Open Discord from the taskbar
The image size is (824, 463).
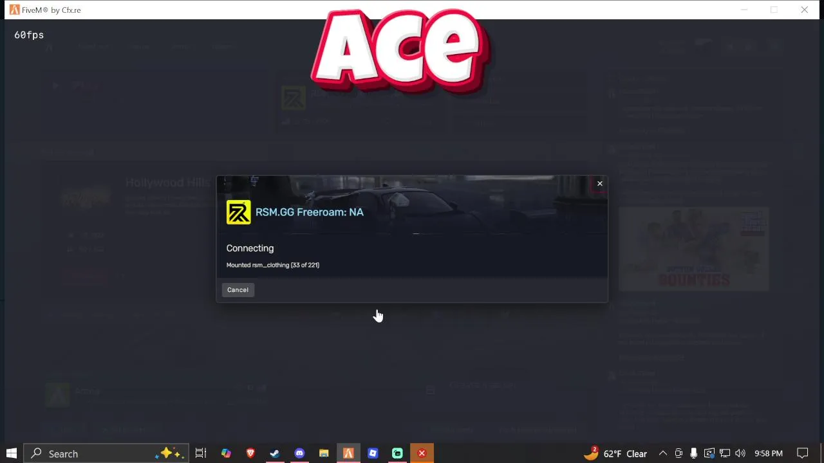point(299,453)
